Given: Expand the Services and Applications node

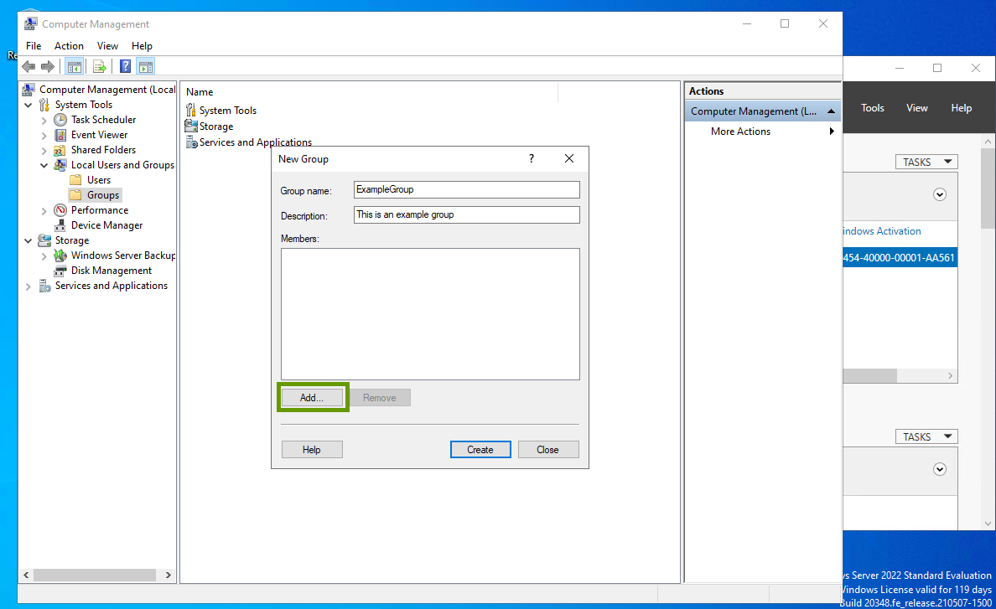Looking at the screenshot, I should (29, 286).
